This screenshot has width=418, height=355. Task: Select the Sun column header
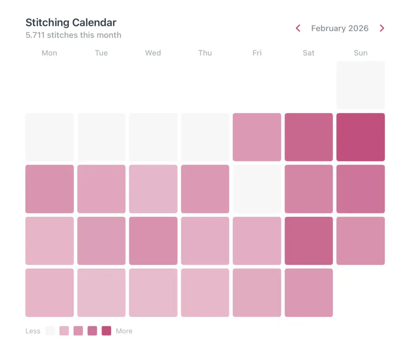point(361,53)
